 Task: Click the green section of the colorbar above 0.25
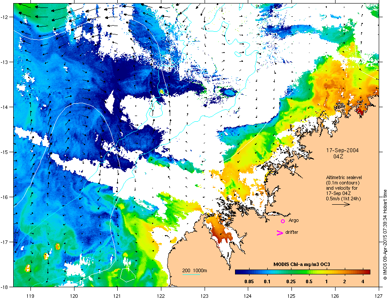[292, 272]
